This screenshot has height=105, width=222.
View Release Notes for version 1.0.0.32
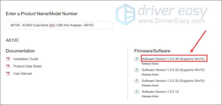(x=150, y=75)
